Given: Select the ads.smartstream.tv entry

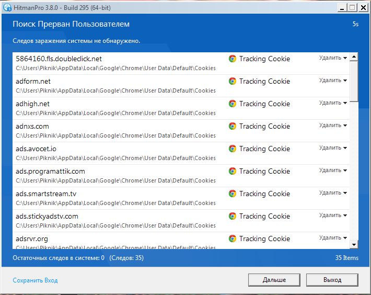Looking at the screenshot, I should tap(181, 198).
